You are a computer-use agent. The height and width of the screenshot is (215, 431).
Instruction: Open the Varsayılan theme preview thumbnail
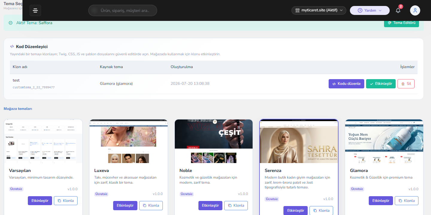(x=43, y=141)
